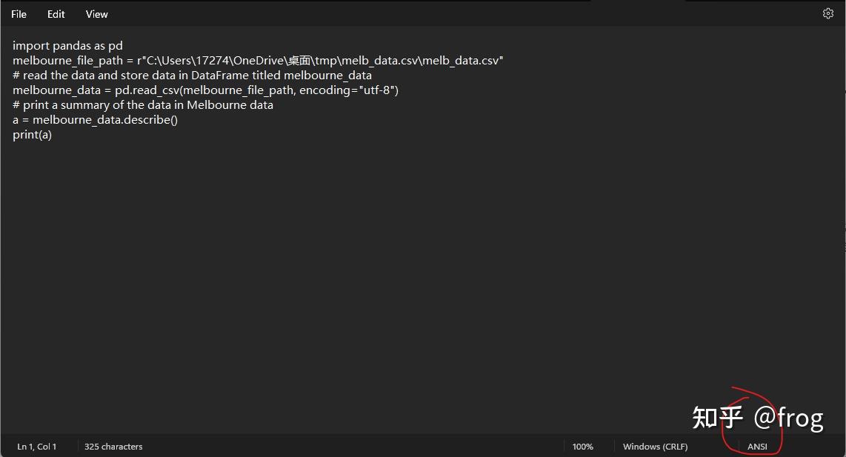Viewport: 846px width, 457px height.
Task: Click the melb_data.csv path text
Action: click(459, 60)
